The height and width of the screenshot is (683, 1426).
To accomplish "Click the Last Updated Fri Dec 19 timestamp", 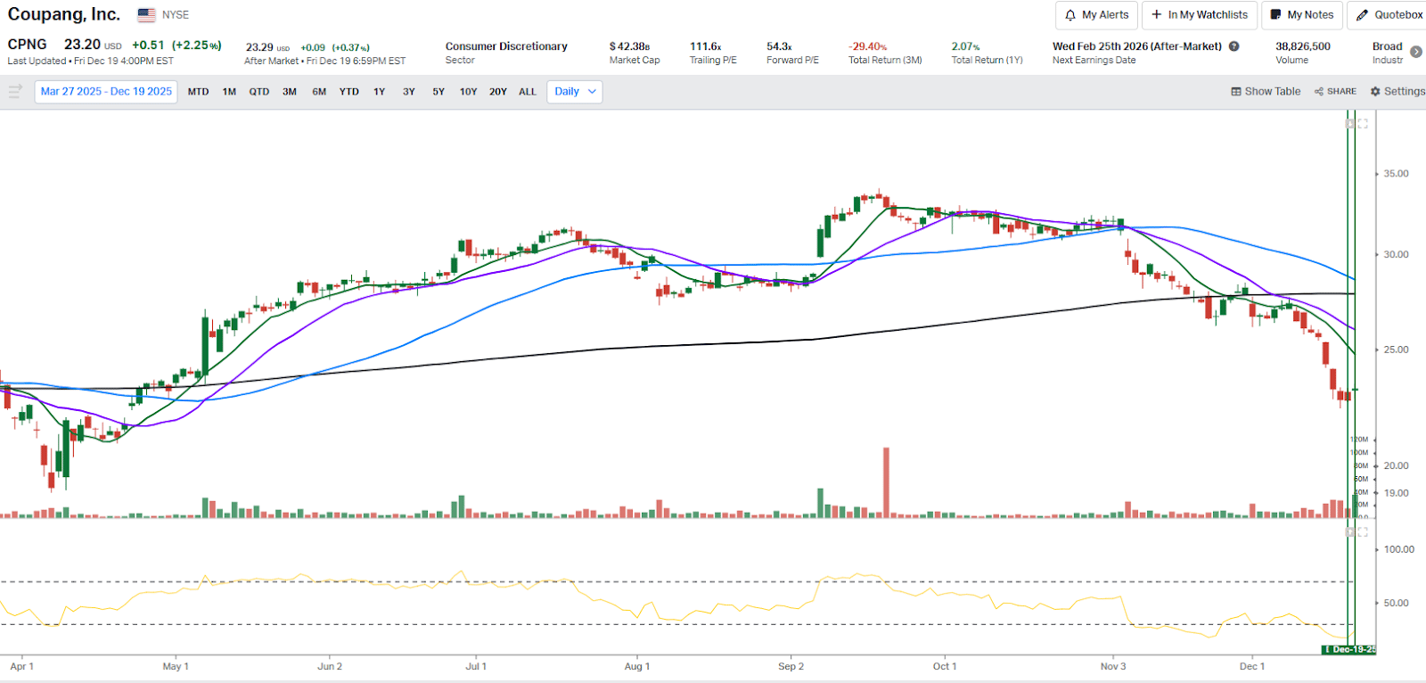I will 90,62.
